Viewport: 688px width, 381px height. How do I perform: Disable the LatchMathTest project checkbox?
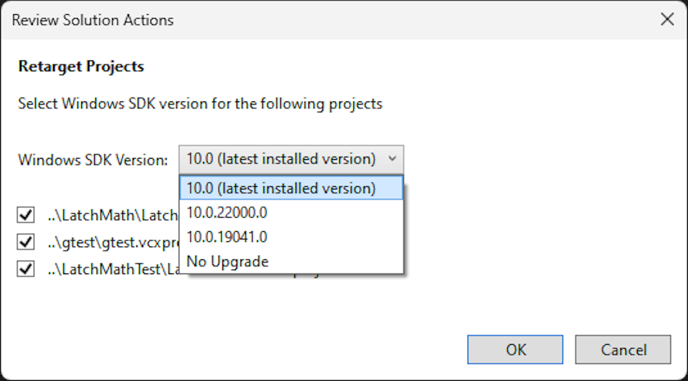pos(26,269)
